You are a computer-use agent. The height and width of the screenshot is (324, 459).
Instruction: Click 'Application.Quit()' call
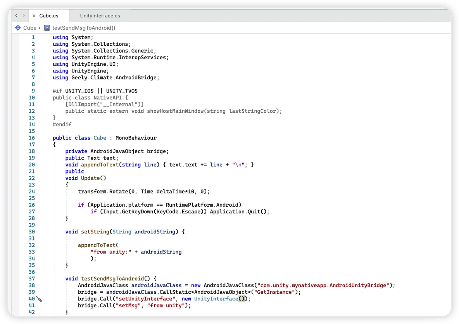pos(238,212)
